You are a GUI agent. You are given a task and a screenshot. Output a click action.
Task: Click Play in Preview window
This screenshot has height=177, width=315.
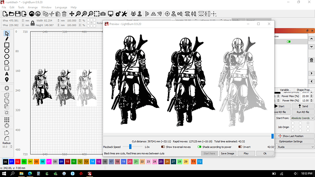coord(246,153)
